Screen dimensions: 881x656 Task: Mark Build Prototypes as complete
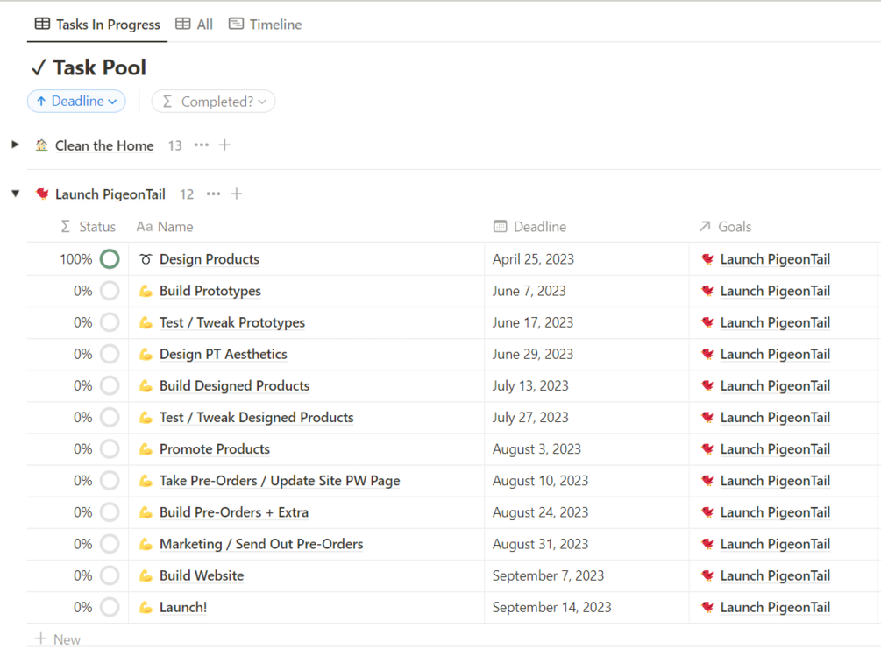point(110,292)
